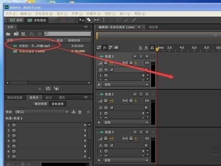
Task: Toggle auto-play speaker icon in Files panel
Action: pyautogui.click(x=56, y=89)
